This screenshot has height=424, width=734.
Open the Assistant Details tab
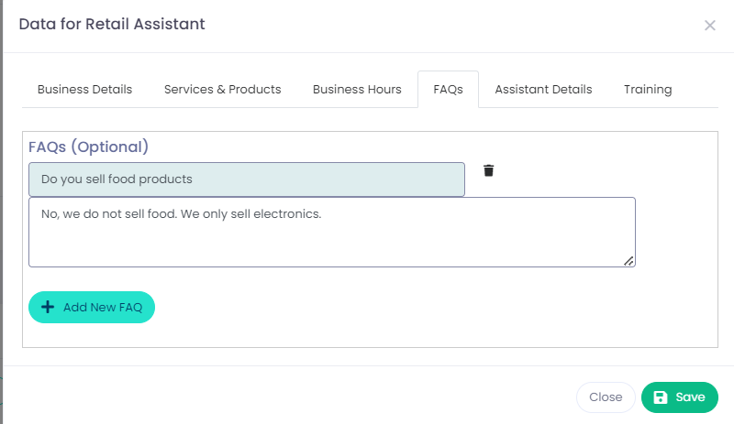coord(543,90)
